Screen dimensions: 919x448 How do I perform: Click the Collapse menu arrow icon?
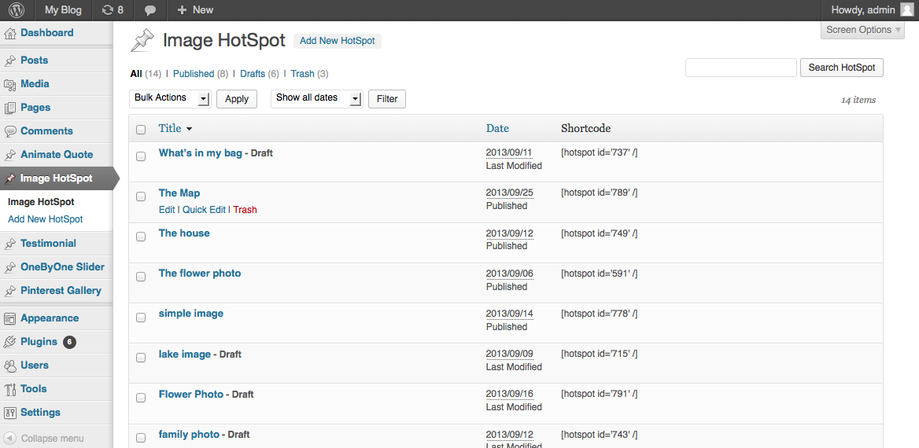[x=10, y=439]
